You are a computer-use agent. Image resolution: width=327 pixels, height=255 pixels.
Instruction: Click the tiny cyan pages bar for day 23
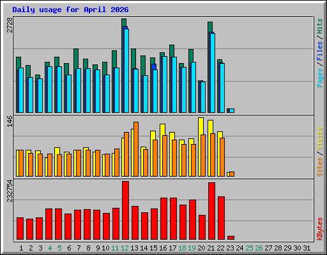coord(232,110)
